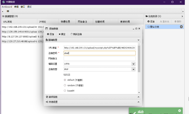Screen dimensions: 189x114
Task: Close the 成功 notification toast
Action: (x=180, y=111)
